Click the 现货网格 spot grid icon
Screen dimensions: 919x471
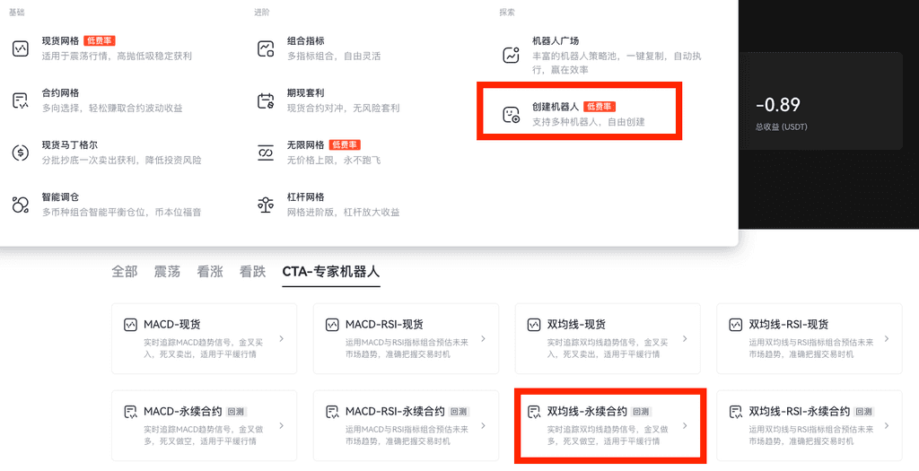click(21, 48)
